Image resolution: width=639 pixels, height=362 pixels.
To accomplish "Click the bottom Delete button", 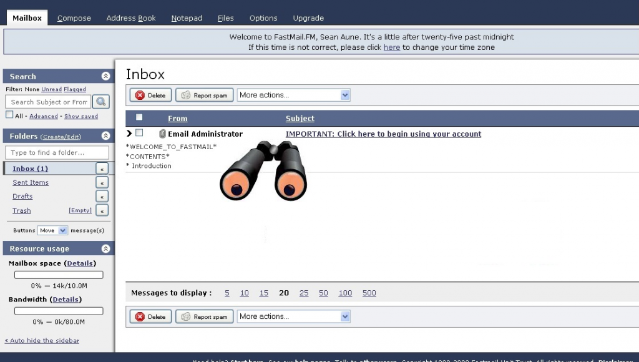I will pos(150,316).
